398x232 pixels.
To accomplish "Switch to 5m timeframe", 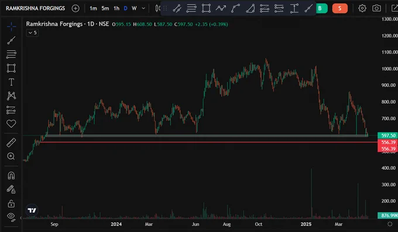I will pyautogui.click(x=105, y=8).
